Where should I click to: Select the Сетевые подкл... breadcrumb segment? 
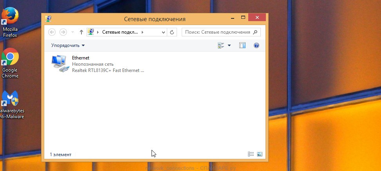click(x=120, y=32)
